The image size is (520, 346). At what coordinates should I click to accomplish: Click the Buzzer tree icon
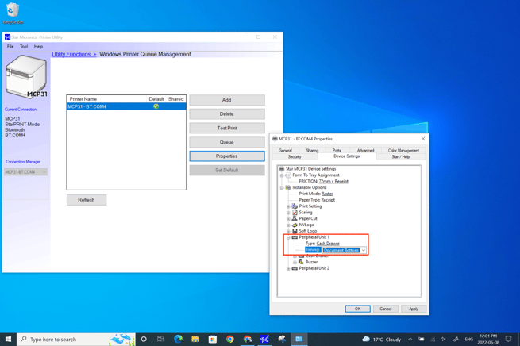click(301, 262)
